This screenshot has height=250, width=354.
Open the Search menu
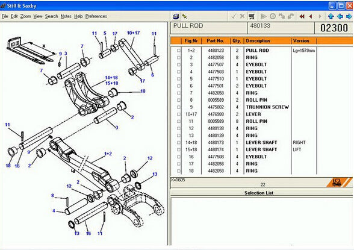click(52, 16)
